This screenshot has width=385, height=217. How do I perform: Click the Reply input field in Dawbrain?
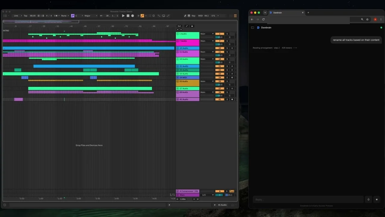pos(308,199)
